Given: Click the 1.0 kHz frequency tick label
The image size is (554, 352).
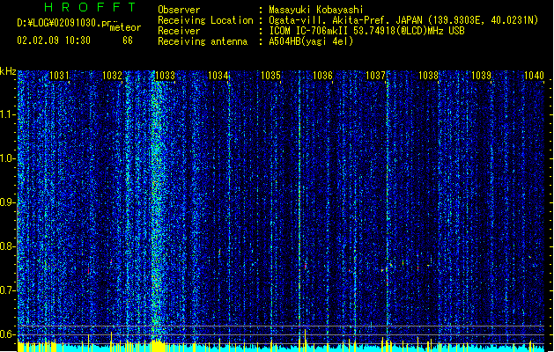Looking at the screenshot, I should pos(7,158).
